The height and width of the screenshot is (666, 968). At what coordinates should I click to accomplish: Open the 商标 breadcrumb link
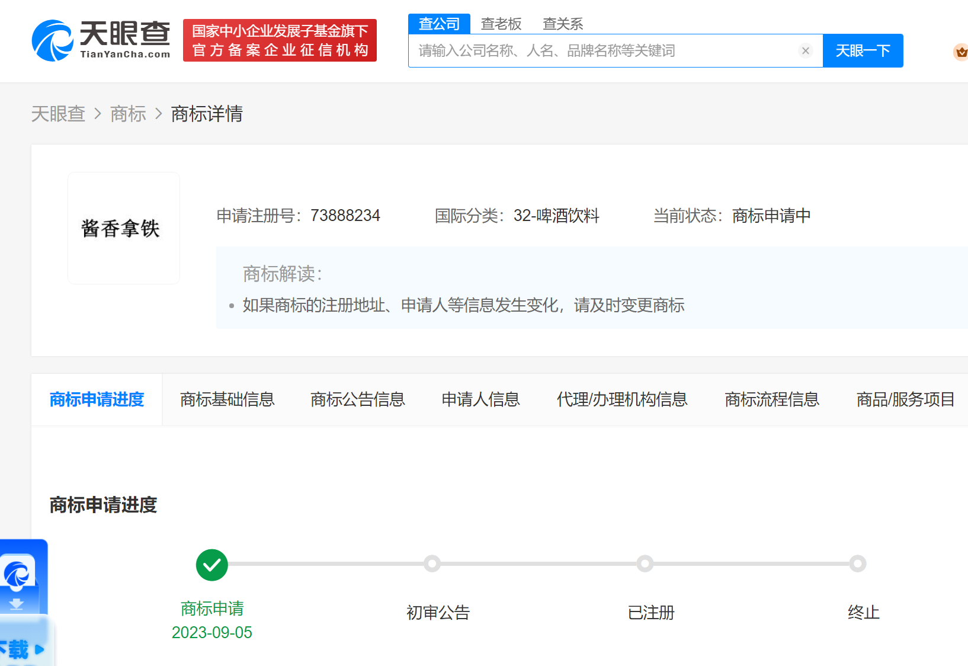pyautogui.click(x=128, y=114)
